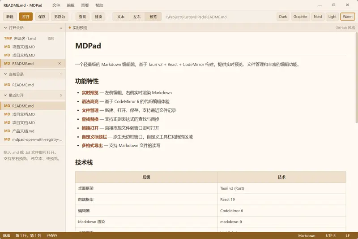Viewport: 358px width, 239px height.
Task: Switch to 文本 view mode
Action: pos(121,17)
